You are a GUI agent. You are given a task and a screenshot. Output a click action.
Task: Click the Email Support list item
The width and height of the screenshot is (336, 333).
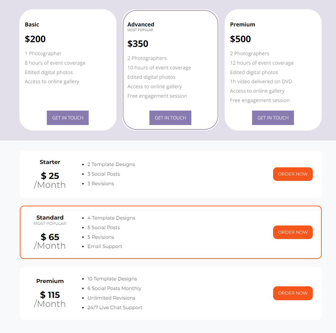105,246
